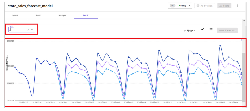Click the What if scenario button

point(227,30)
